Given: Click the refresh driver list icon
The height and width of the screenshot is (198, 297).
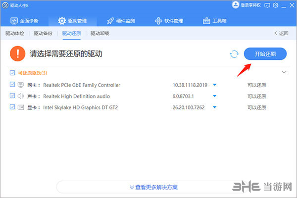Looking at the screenshot, I should 234,54.
